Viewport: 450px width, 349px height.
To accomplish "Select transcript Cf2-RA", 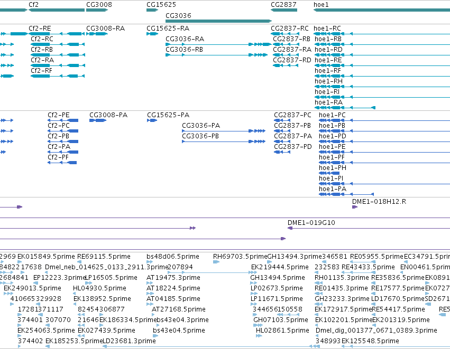I will 42,60.
